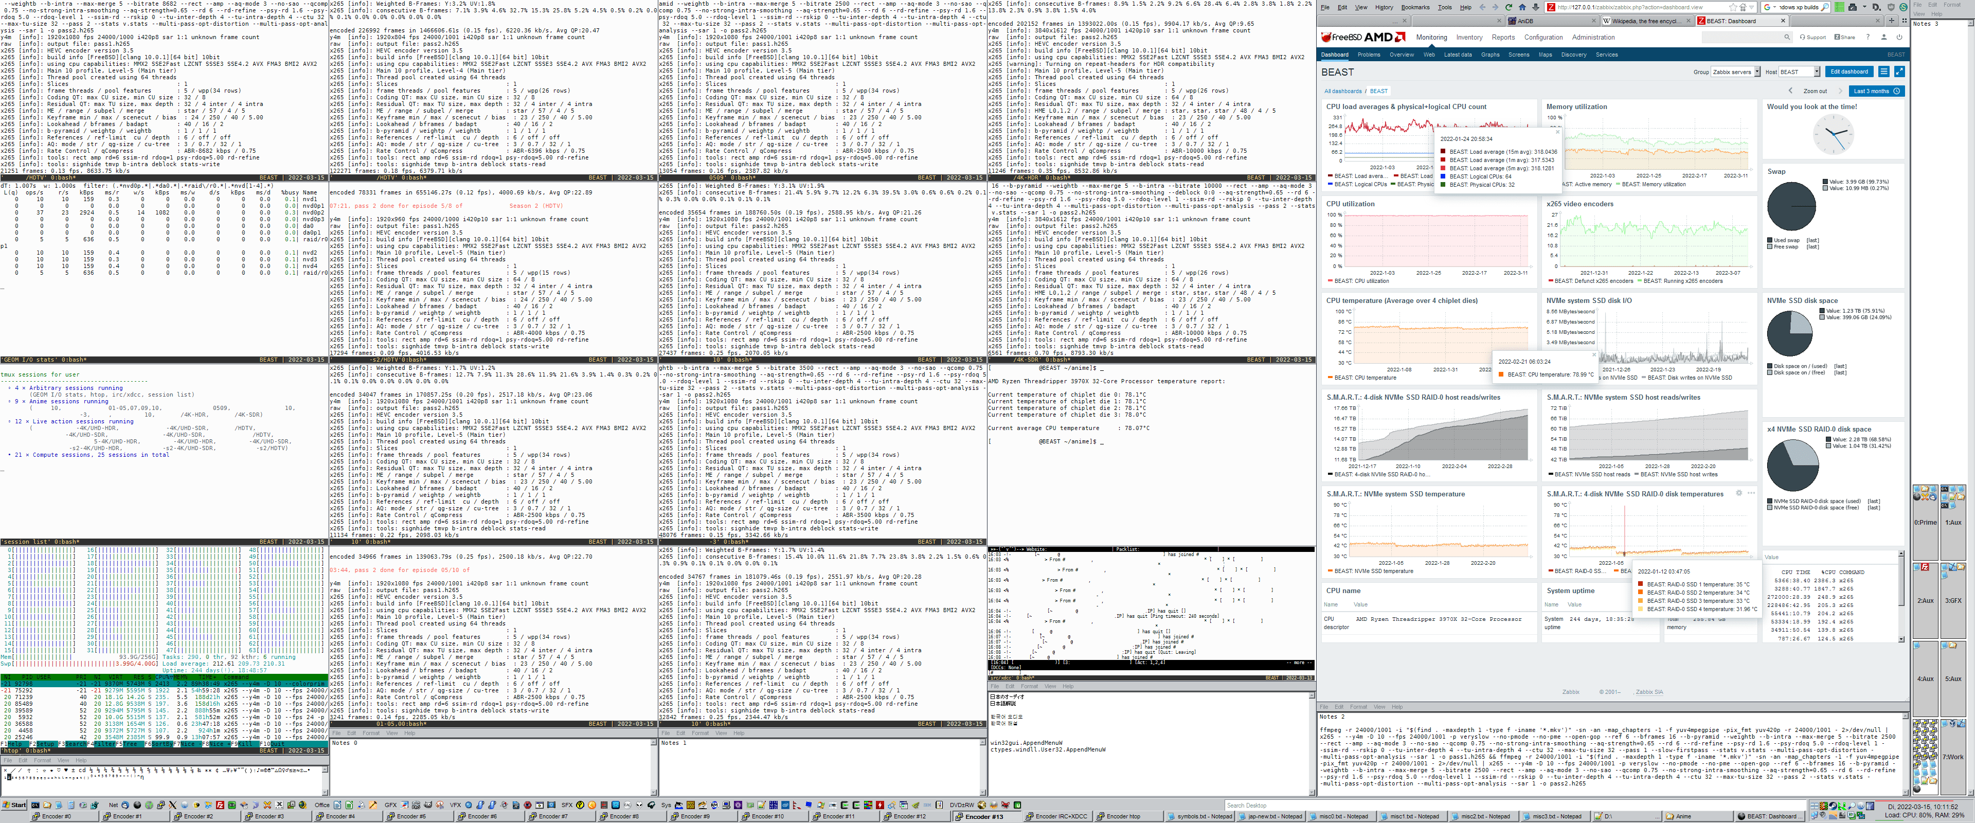The width and height of the screenshot is (1975, 823).
Task: Click the green S extension icon in browser
Action: click(1904, 7)
